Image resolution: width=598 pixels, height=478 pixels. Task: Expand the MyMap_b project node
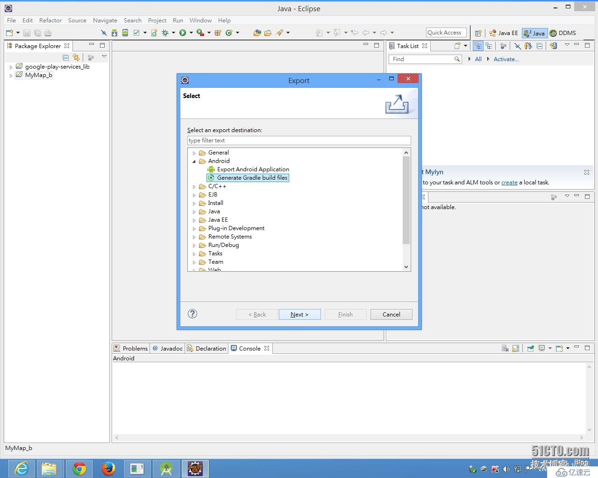point(11,76)
